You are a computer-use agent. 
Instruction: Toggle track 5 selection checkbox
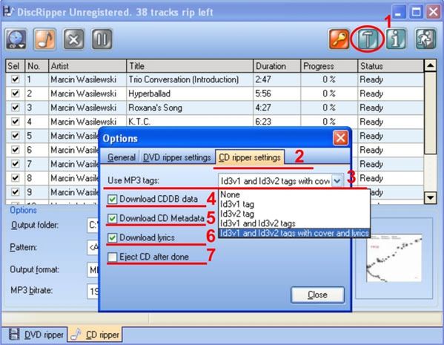(15, 136)
